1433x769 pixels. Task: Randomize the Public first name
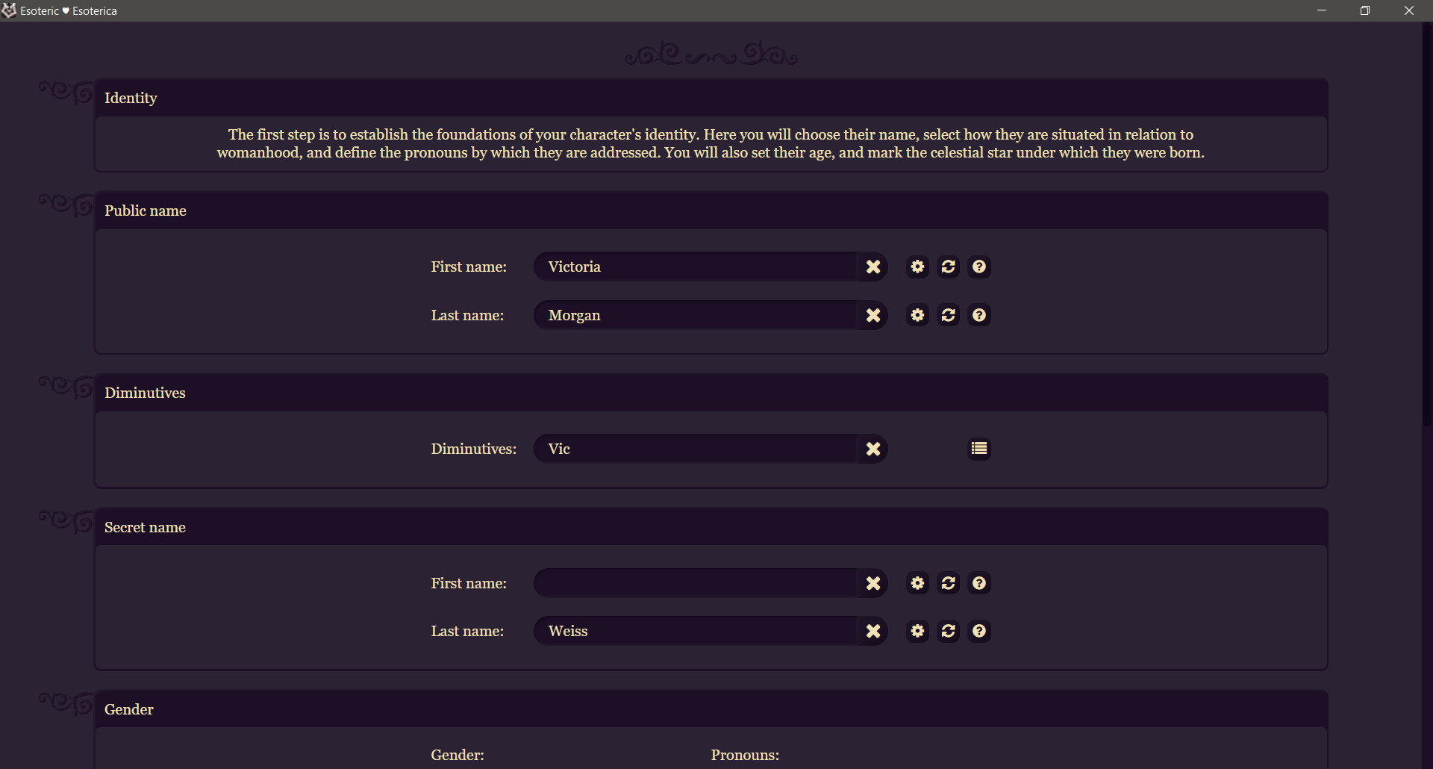[949, 267]
